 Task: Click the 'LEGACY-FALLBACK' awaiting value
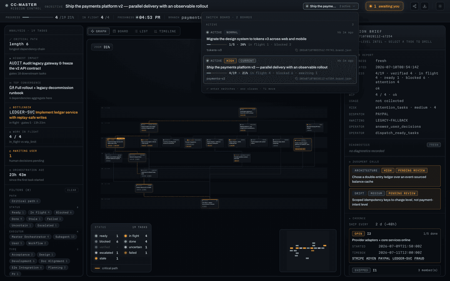(391, 120)
